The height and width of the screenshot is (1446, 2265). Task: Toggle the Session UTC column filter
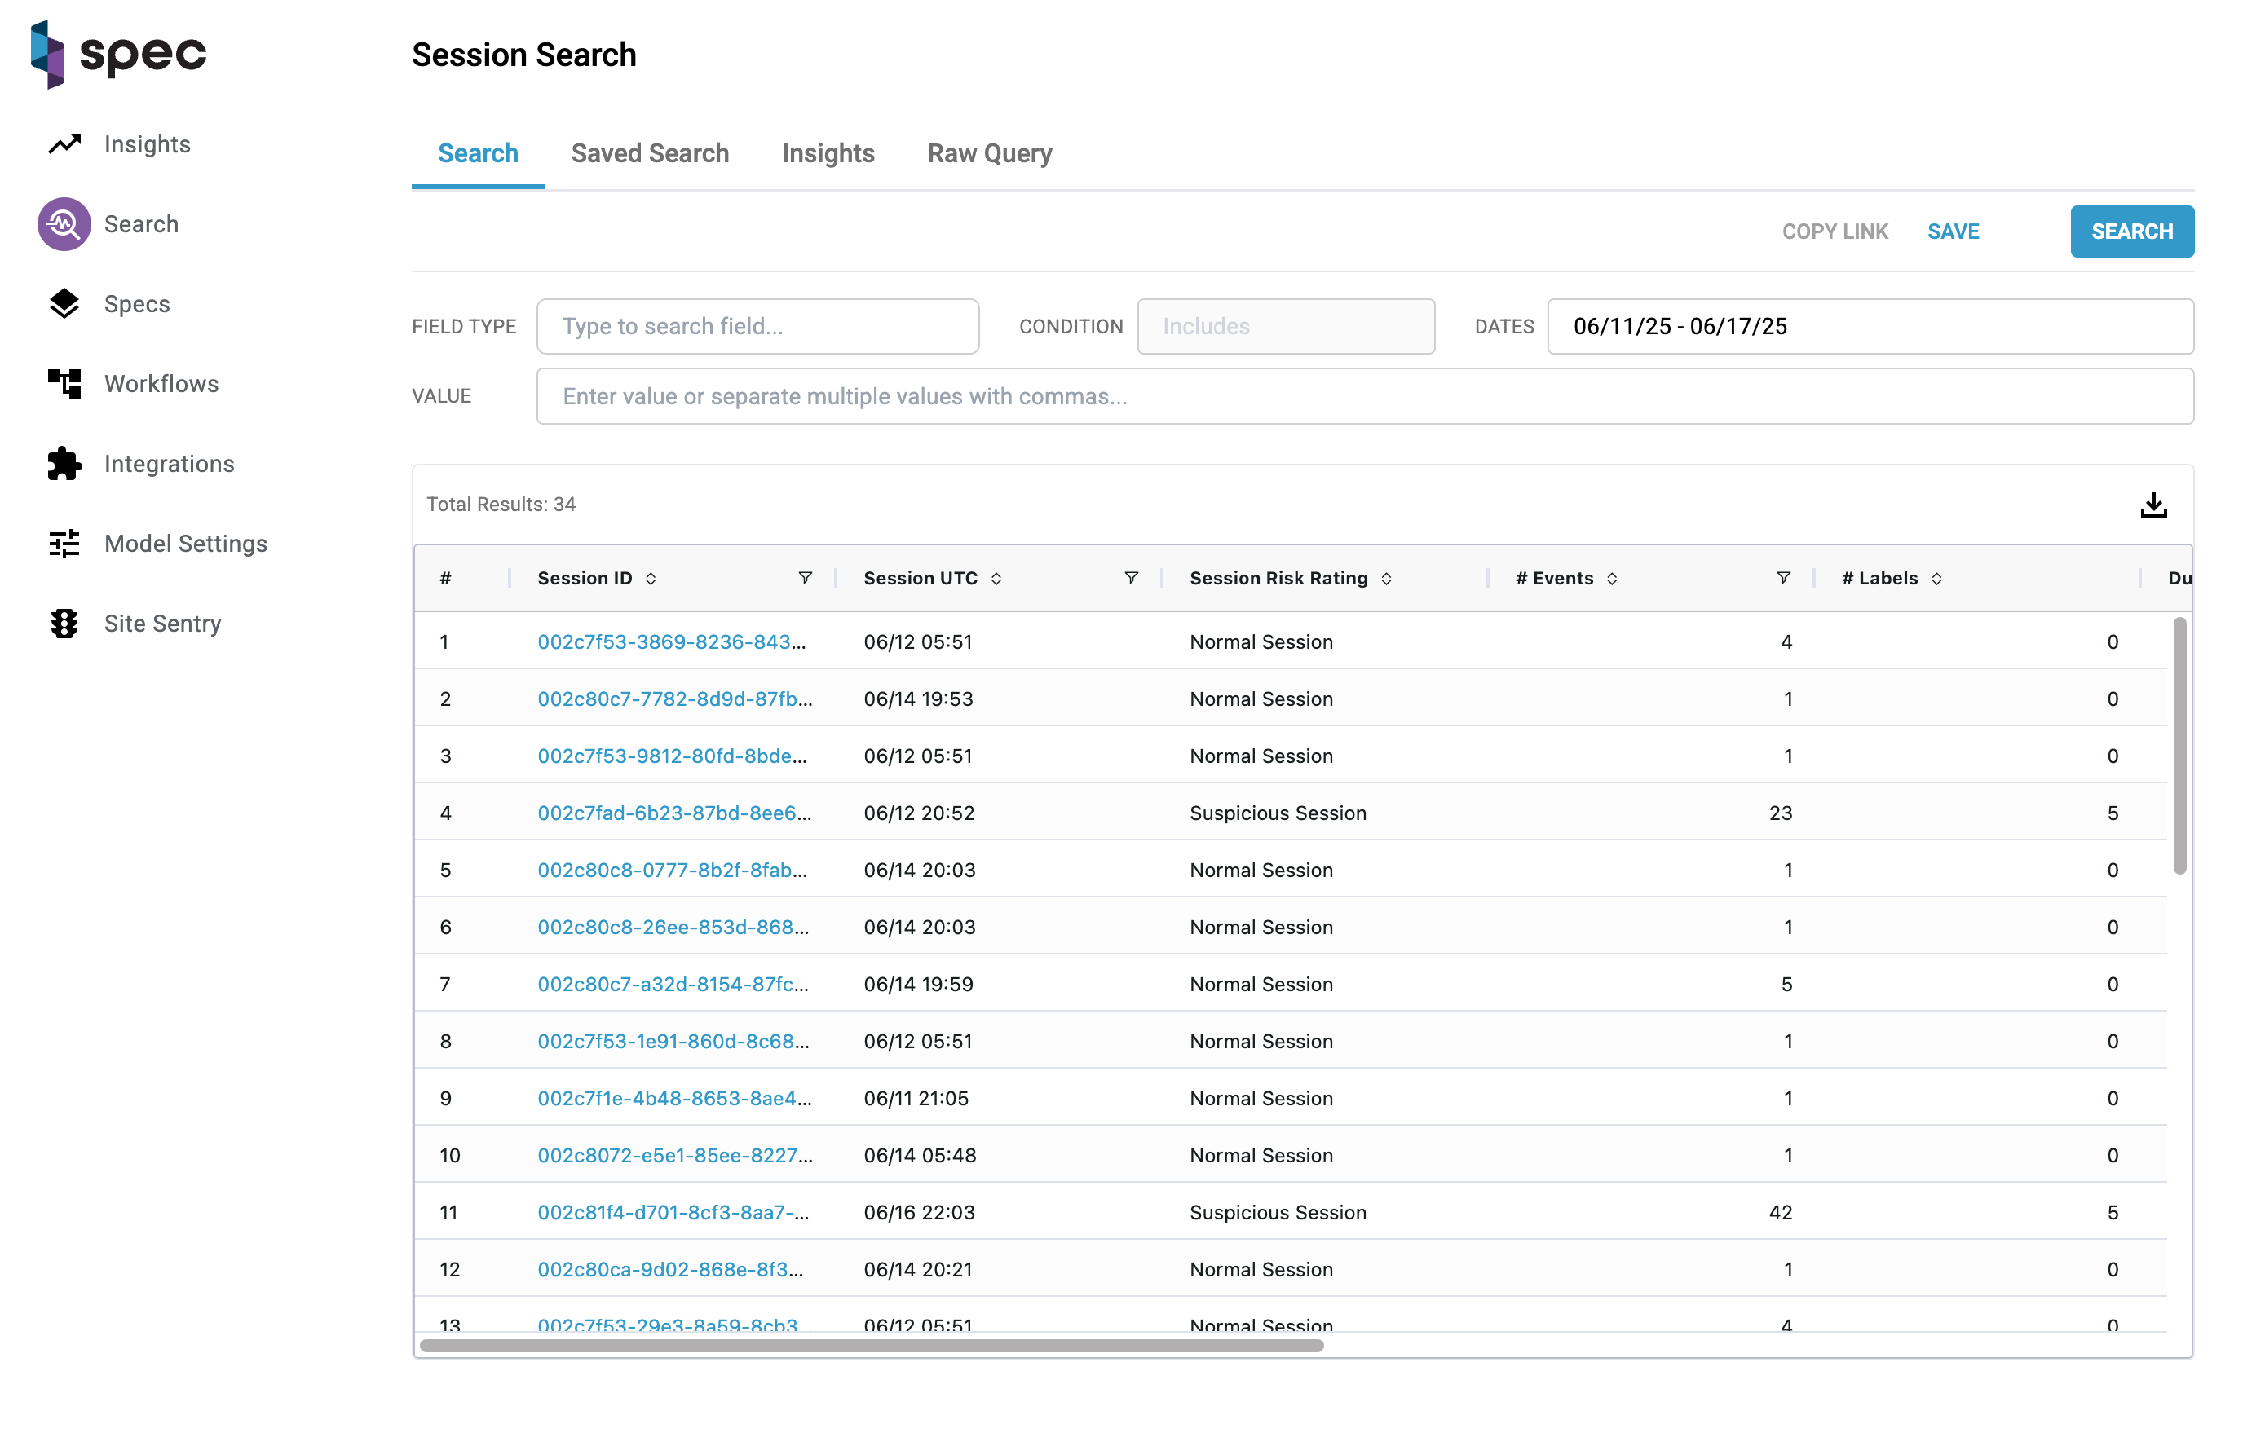pyautogui.click(x=1132, y=578)
